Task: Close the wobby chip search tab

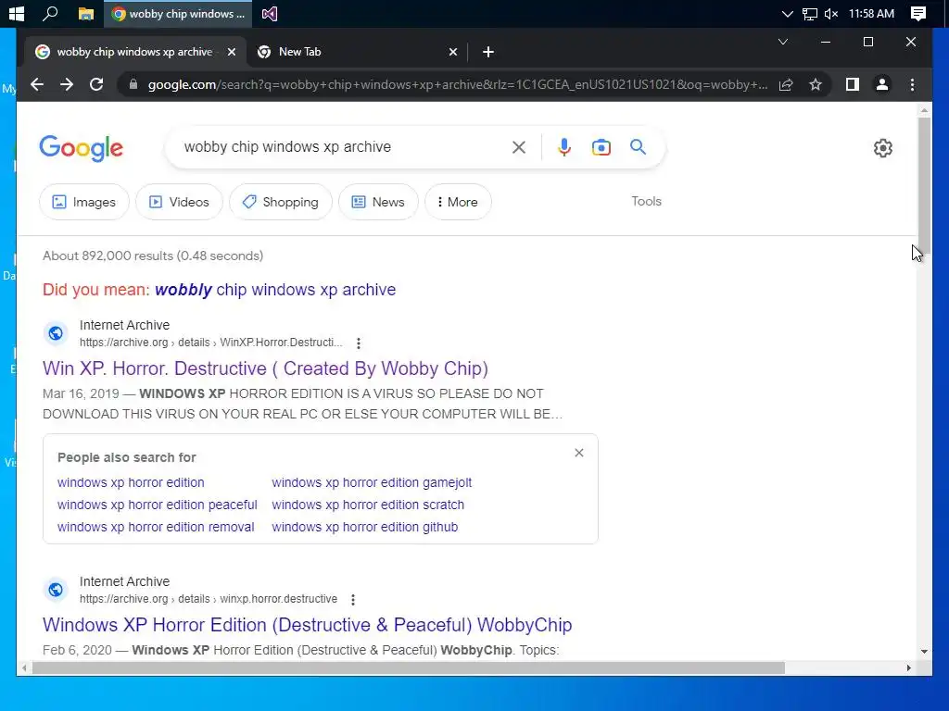Action: pos(231,52)
